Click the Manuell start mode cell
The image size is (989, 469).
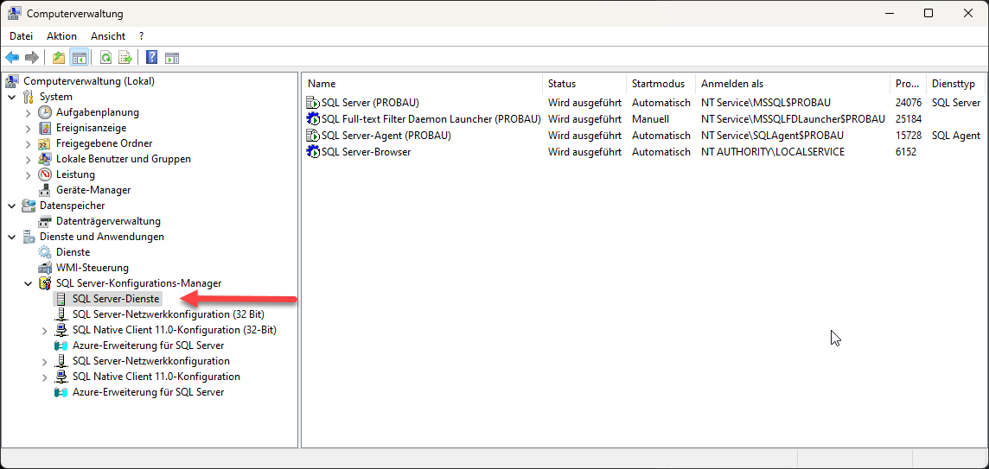pyautogui.click(x=650, y=119)
